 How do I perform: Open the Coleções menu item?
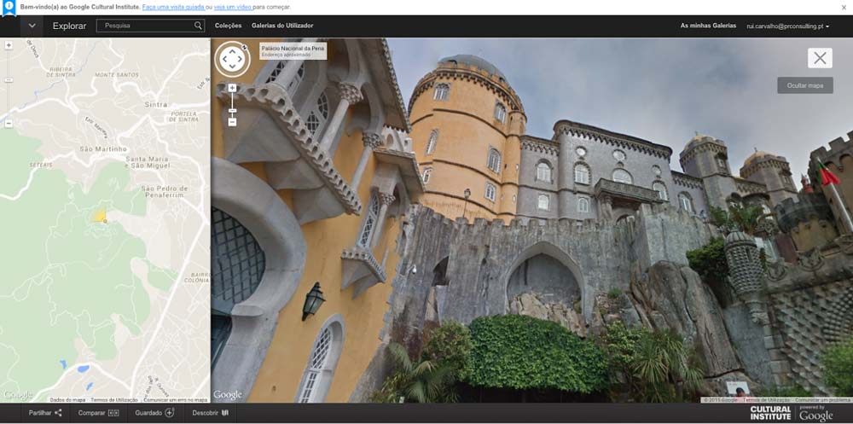[228, 26]
